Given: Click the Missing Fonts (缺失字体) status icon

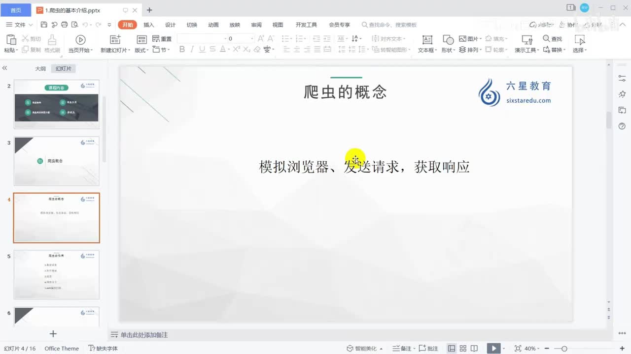Looking at the screenshot, I should (x=92, y=348).
